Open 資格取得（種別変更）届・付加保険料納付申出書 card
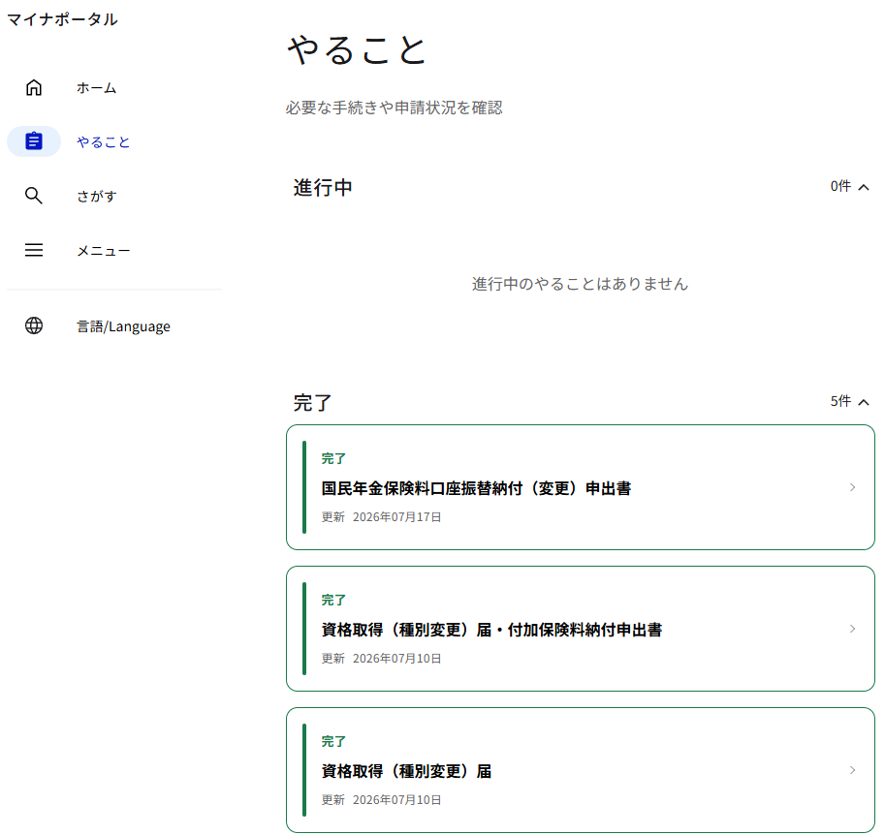The height and width of the screenshot is (835, 885). coord(581,629)
